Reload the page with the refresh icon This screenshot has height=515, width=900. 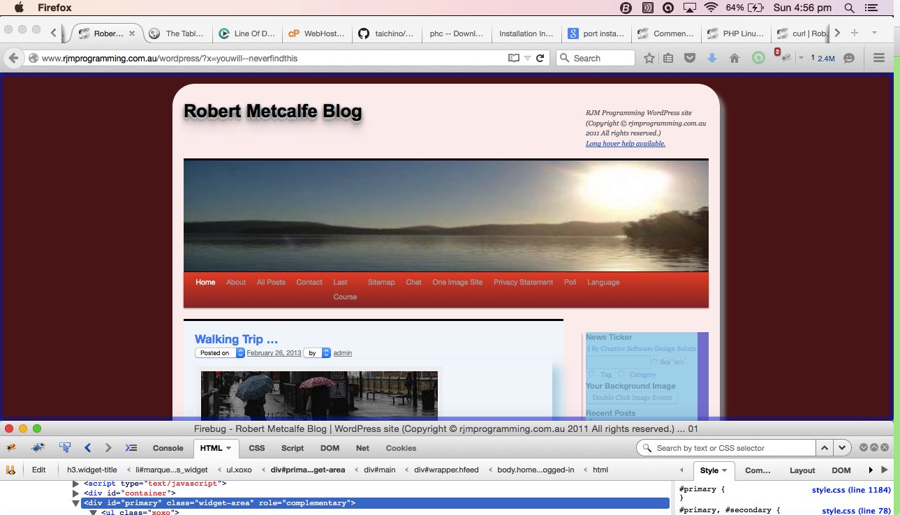pyautogui.click(x=540, y=59)
